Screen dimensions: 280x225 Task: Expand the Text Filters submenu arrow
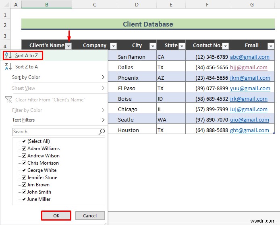[x=103, y=120]
